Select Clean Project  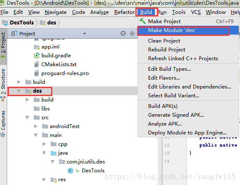(188, 41)
